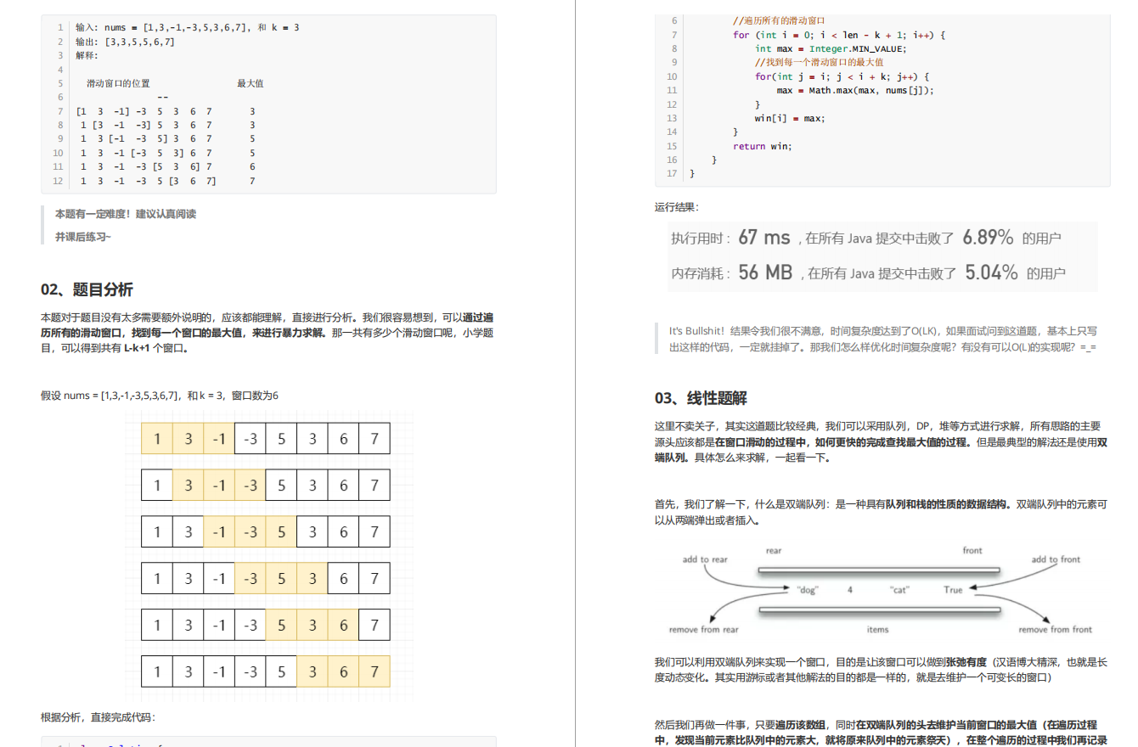Image resolution: width=1138 pixels, height=747 pixels.
Task: Click the example row '1 3 -1 [-3 5 3] 6 7'
Action: tap(146, 153)
